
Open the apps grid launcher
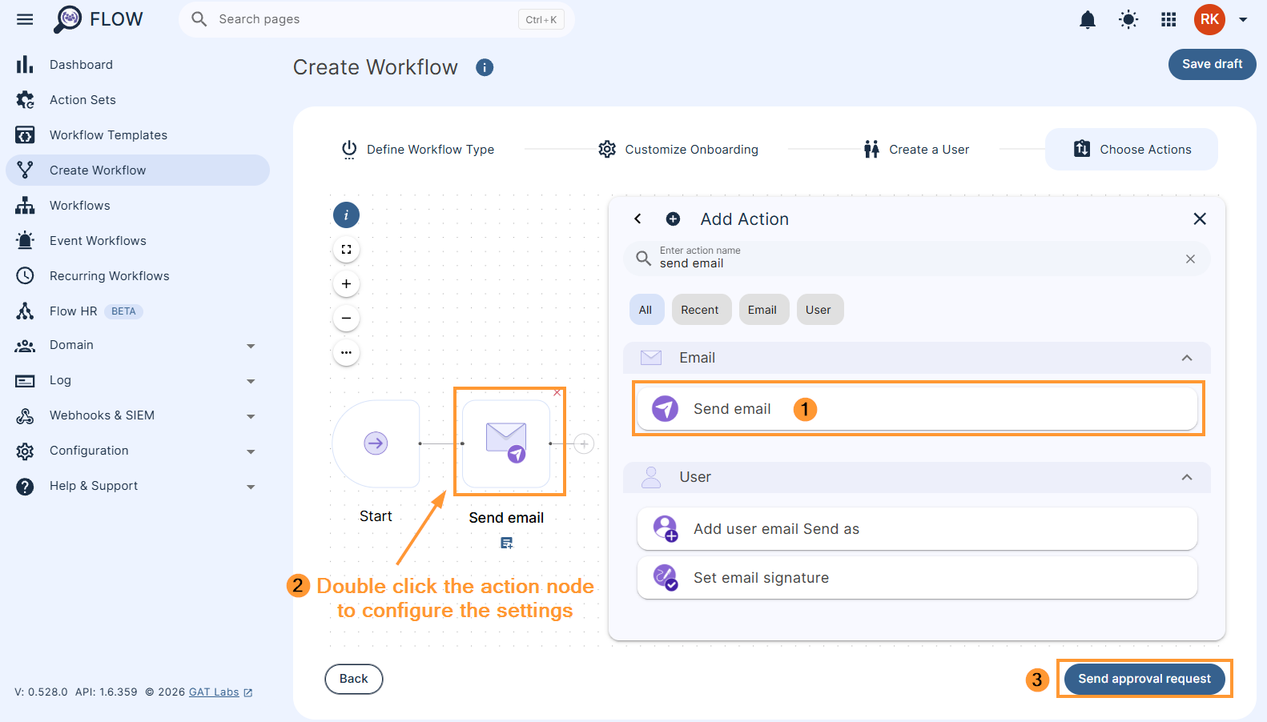point(1168,19)
